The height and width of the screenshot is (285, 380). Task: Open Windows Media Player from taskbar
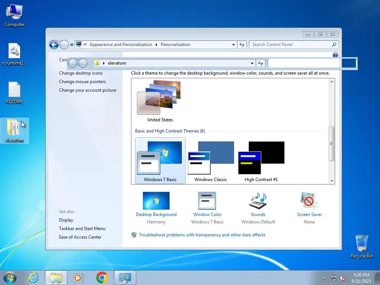79,278
